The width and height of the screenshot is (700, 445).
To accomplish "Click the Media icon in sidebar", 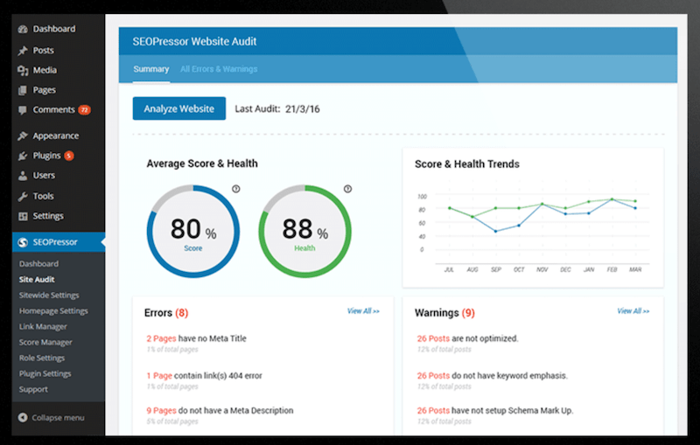I will (23, 71).
